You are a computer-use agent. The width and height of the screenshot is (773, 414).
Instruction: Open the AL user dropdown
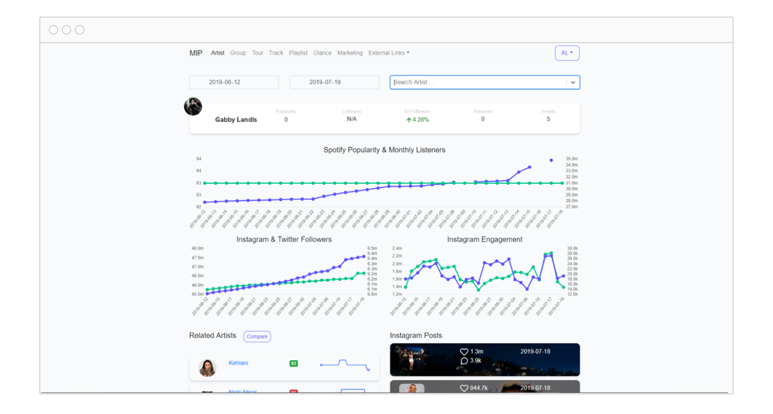click(x=567, y=53)
